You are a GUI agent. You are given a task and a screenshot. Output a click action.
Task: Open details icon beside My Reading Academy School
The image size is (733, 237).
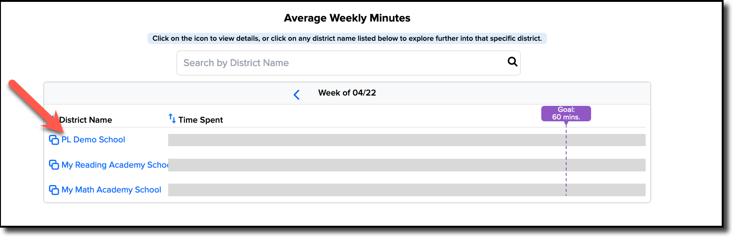[x=54, y=165]
